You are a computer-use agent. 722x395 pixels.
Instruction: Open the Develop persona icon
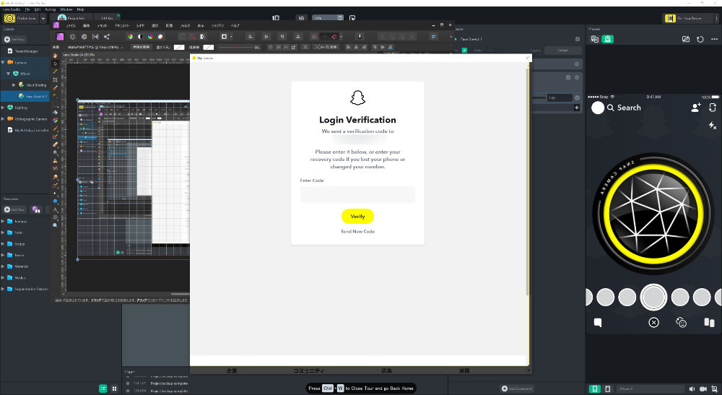pos(84,36)
